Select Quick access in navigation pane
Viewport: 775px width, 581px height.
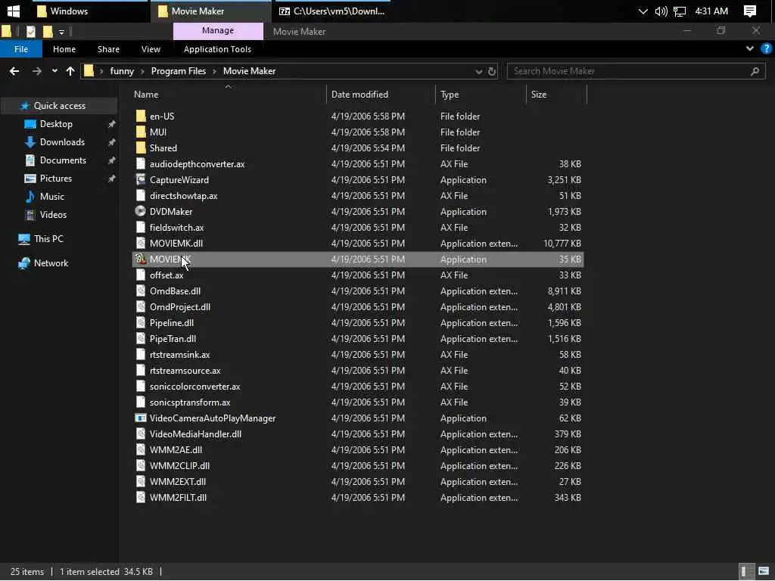tap(59, 106)
